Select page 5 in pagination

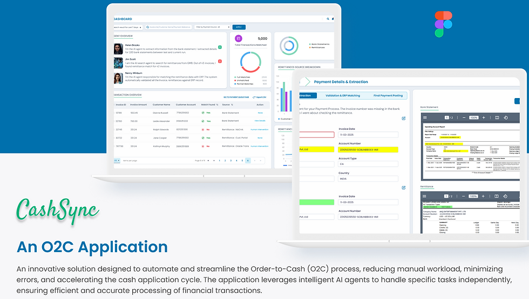tap(242, 161)
